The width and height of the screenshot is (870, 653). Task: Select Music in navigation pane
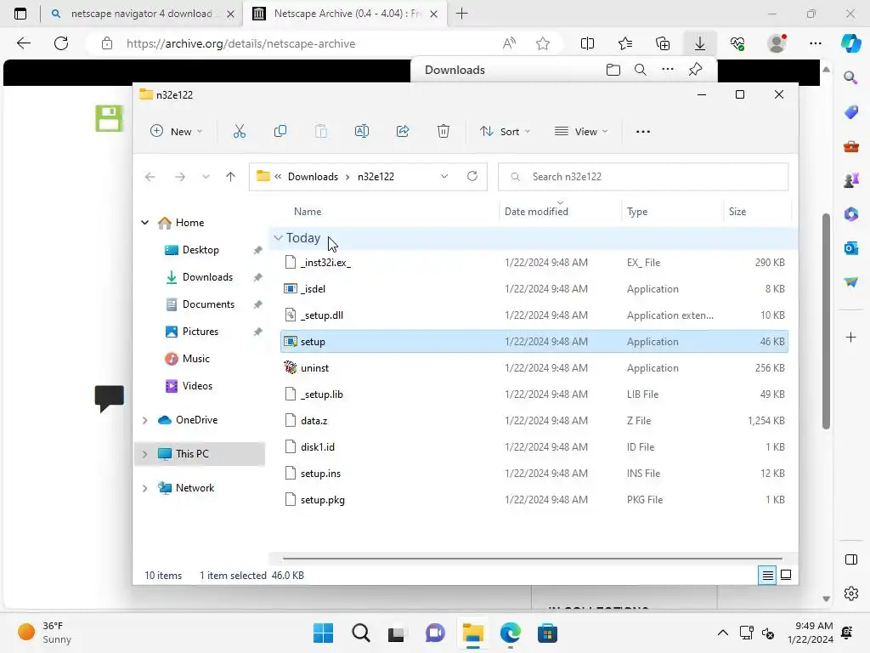pyautogui.click(x=196, y=359)
